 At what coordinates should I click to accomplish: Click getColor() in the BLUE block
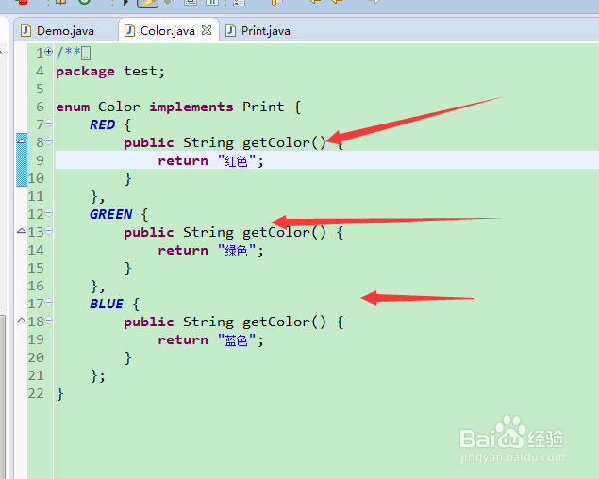(284, 322)
